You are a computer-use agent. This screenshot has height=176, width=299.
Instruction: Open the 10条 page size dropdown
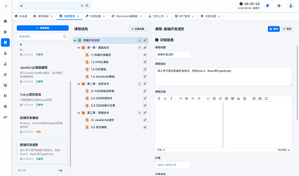click(62, 171)
